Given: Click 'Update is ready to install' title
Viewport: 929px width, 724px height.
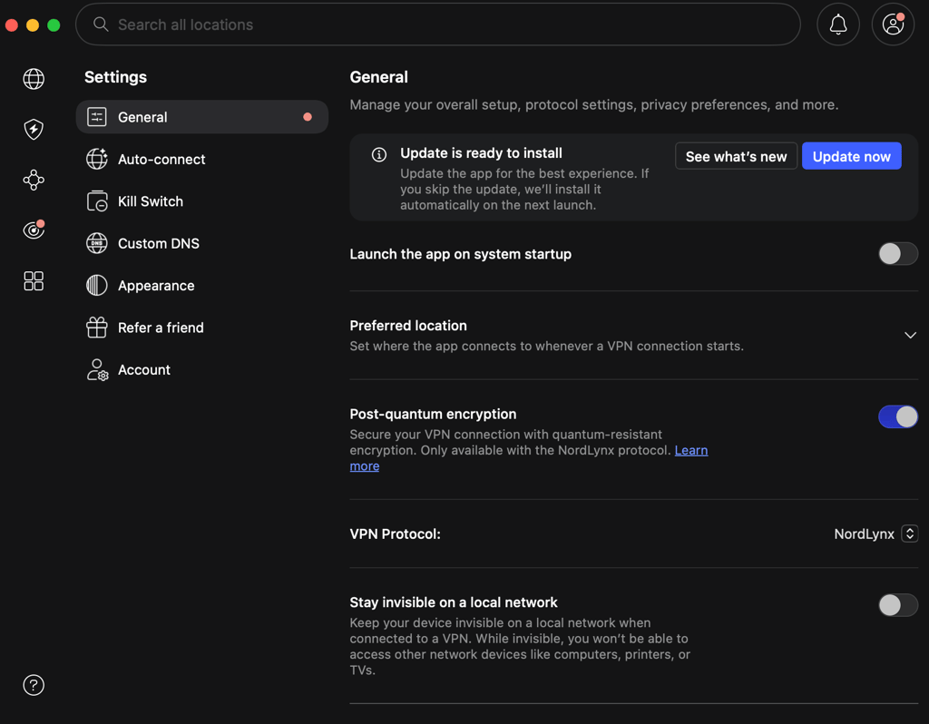Looking at the screenshot, I should click(x=481, y=152).
